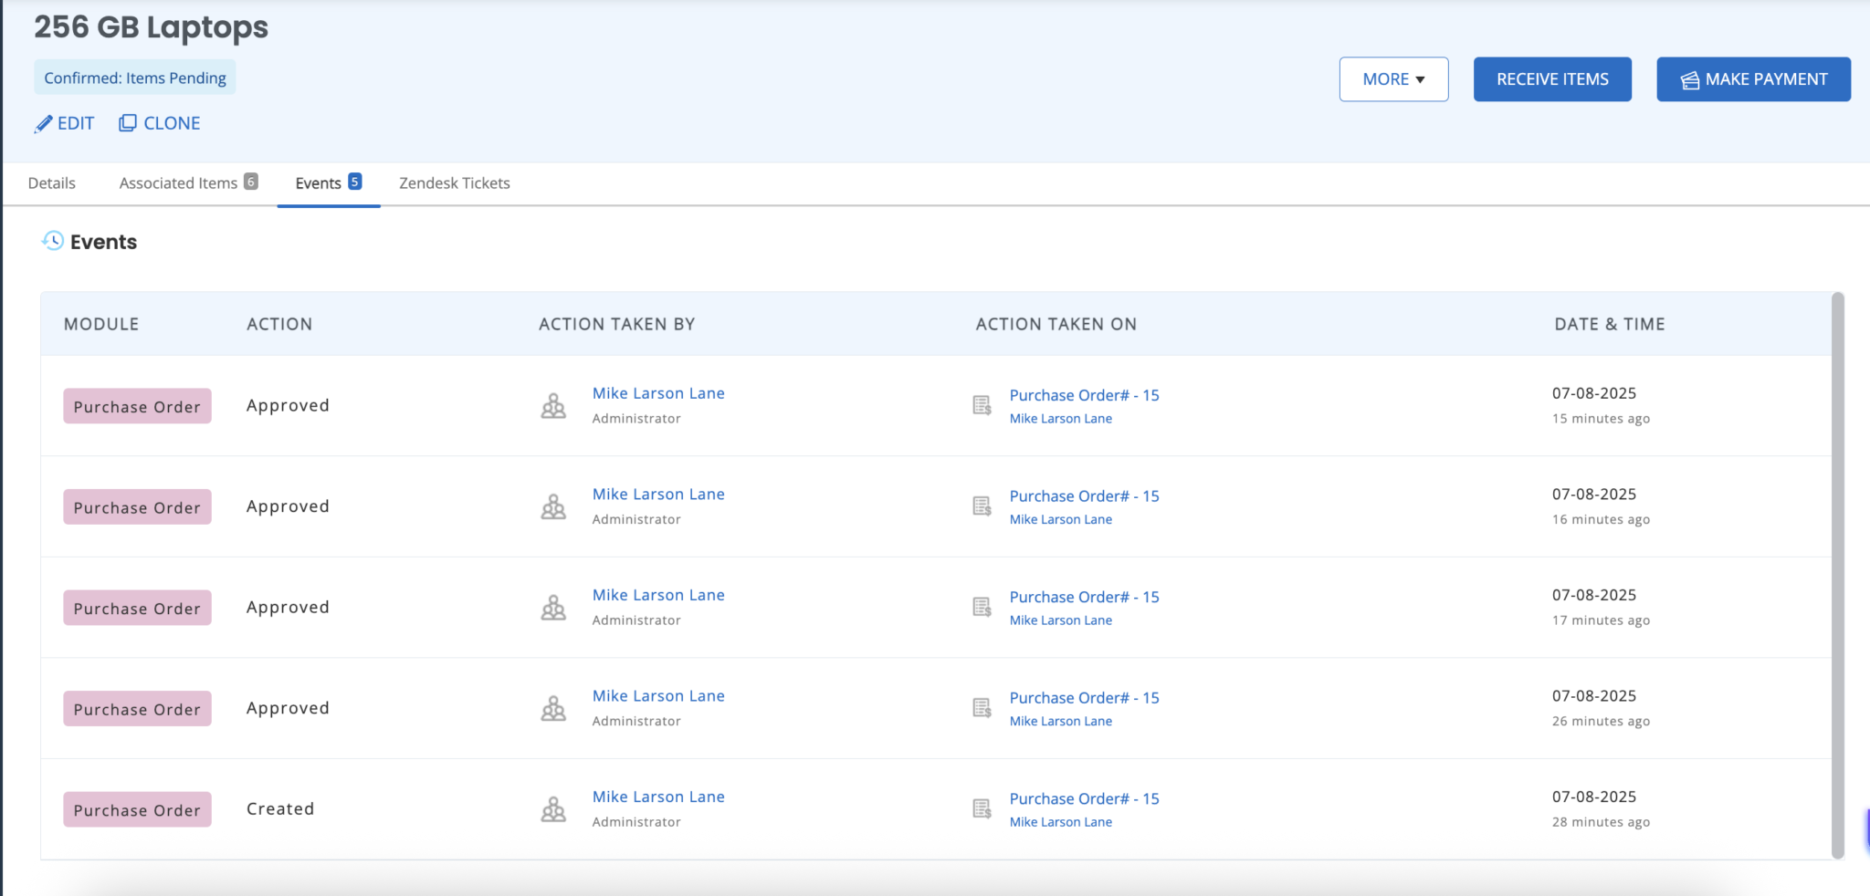Click the Confirmed: Items Pending status badge
Image resolution: width=1870 pixels, height=896 pixels.
134,78
